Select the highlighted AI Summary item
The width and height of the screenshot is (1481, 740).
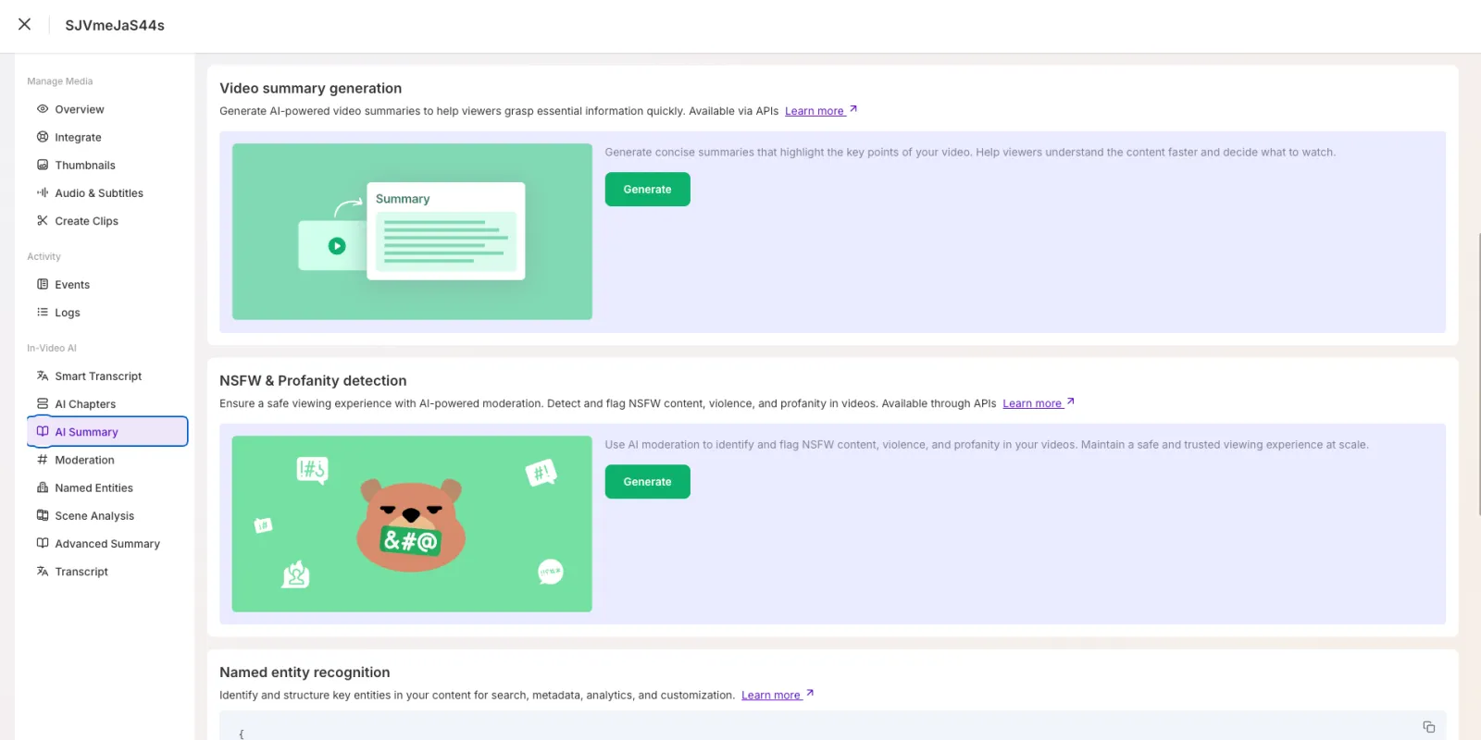coord(107,431)
